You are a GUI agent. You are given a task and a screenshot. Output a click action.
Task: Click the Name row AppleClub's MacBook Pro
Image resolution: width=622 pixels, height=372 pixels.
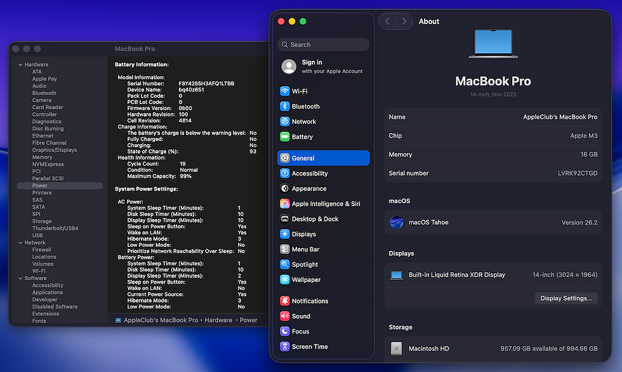[x=493, y=117]
